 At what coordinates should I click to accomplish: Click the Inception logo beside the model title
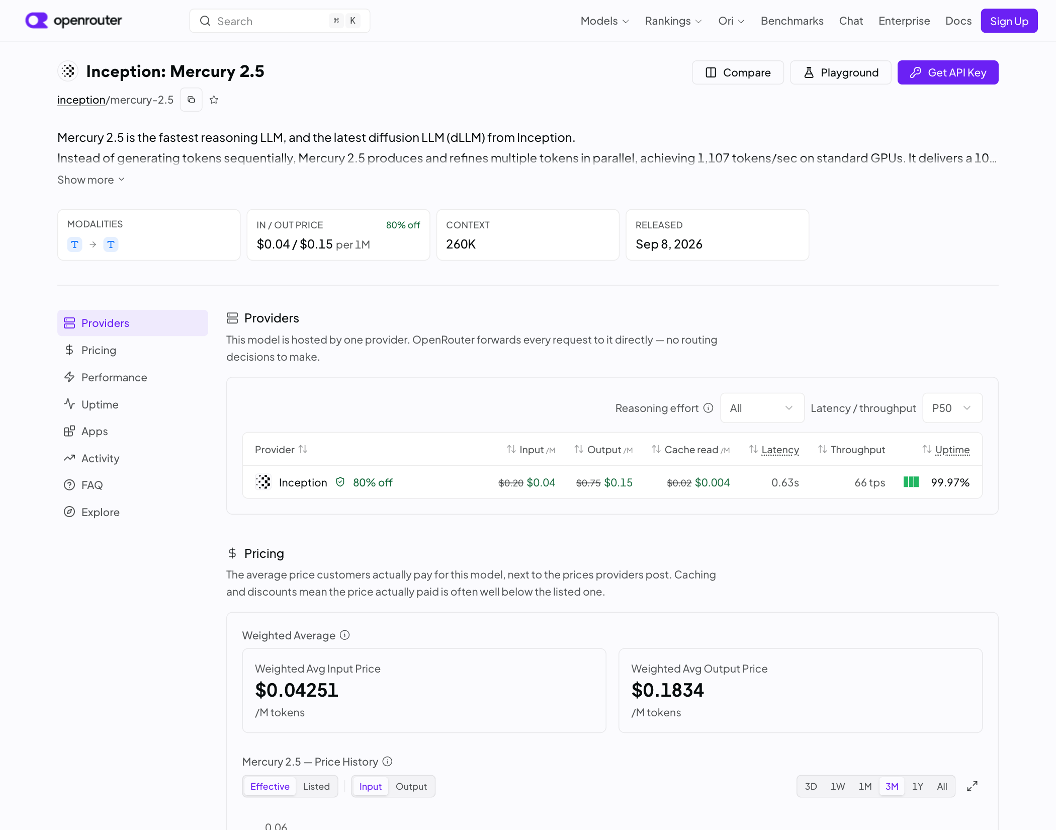68,71
